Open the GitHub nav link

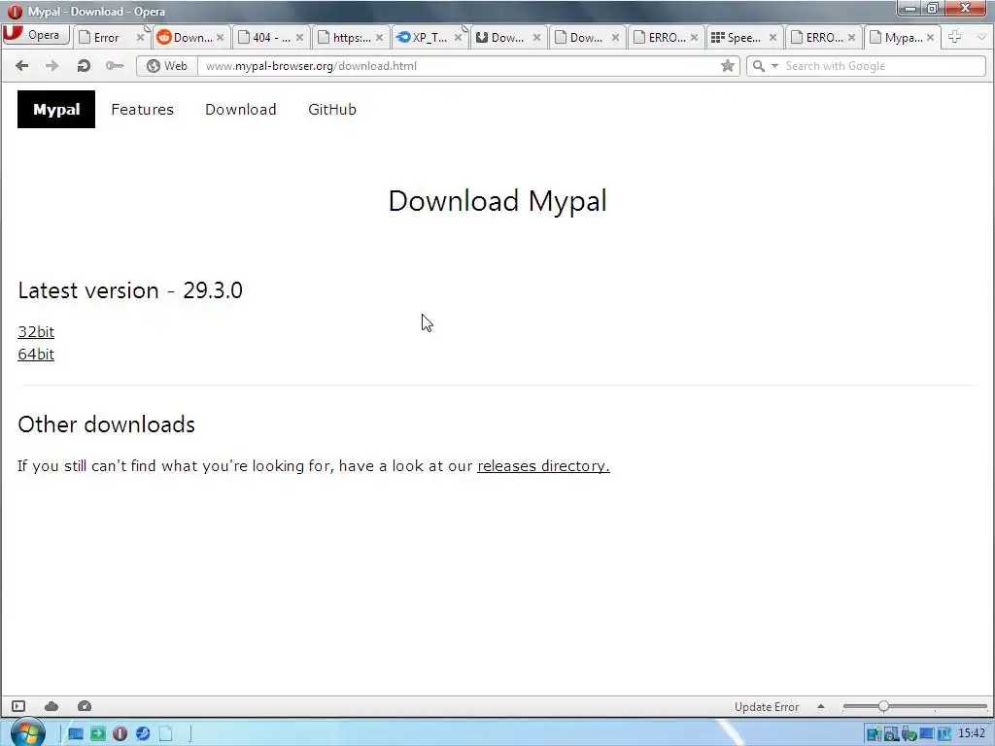click(x=332, y=109)
